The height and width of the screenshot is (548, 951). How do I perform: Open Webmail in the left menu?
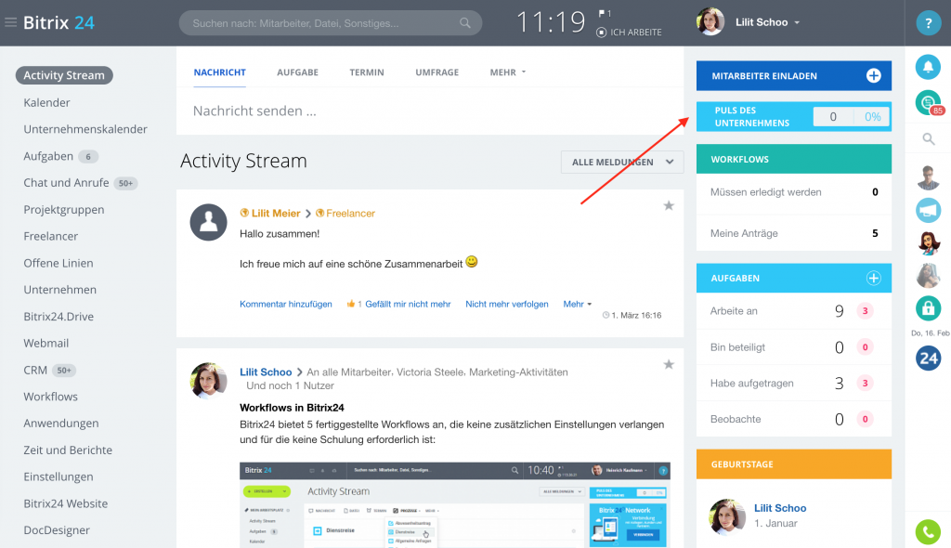(46, 343)
